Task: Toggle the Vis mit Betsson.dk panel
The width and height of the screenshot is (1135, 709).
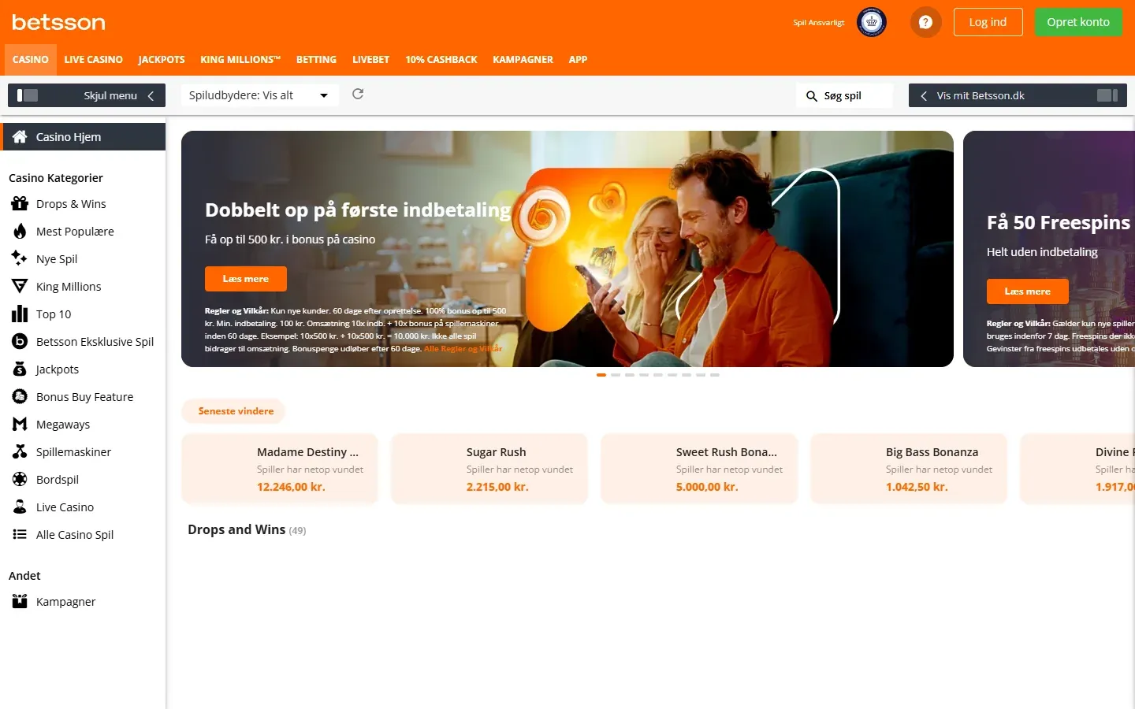Action: 1018,95
